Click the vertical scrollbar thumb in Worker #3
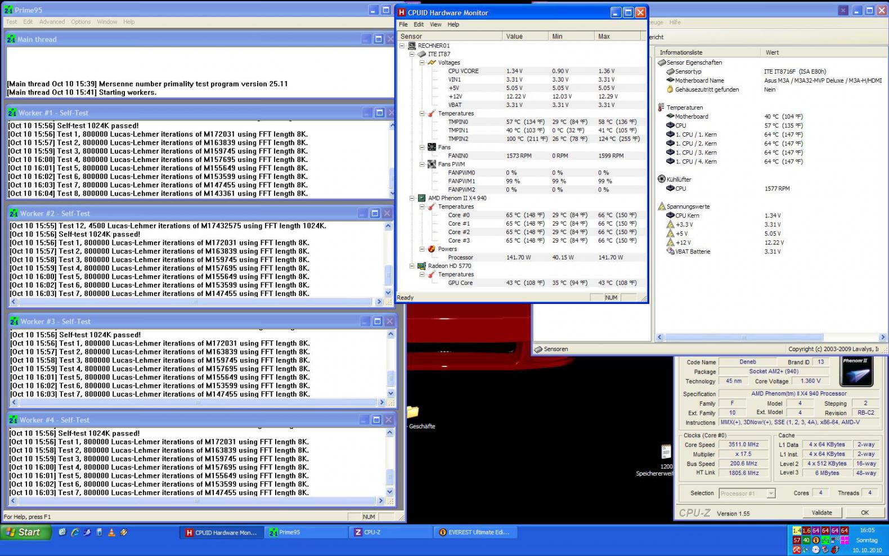Screen dimensions: 889x556 pos(391,377)
